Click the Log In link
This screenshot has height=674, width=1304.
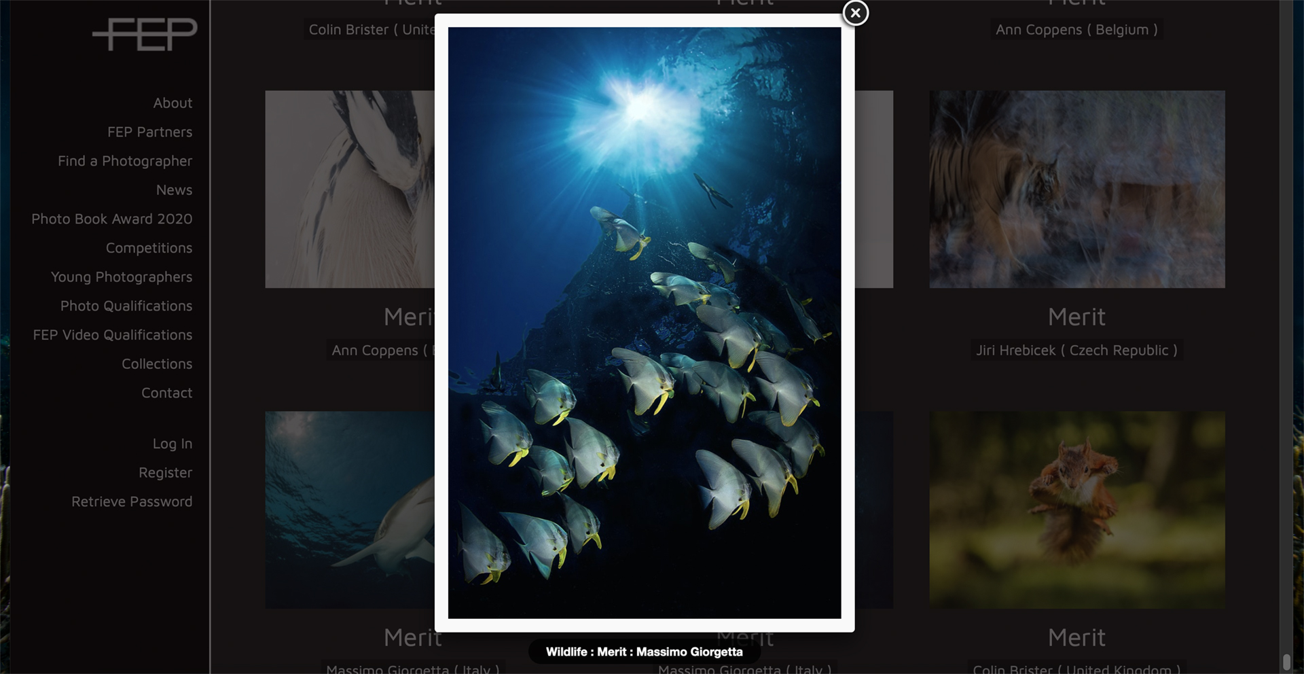pos(173,444)
